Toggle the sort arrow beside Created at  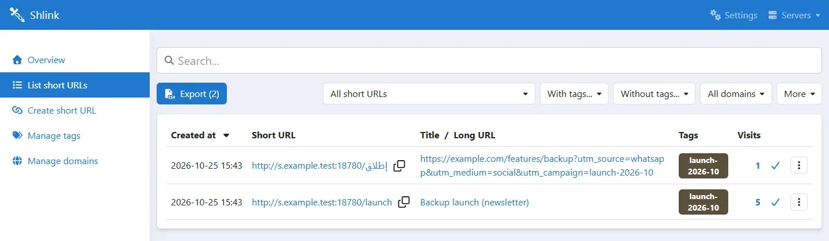coord(226,135)
